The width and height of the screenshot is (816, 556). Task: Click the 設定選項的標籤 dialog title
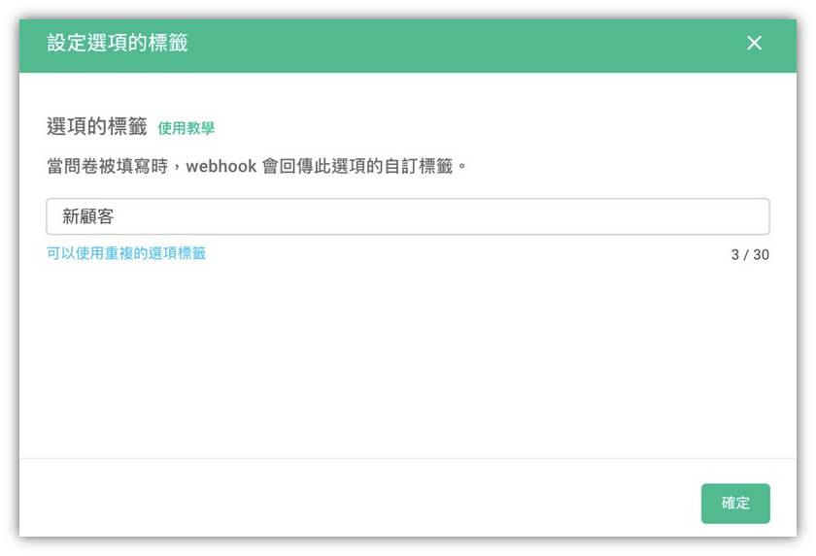click(118, 43)
